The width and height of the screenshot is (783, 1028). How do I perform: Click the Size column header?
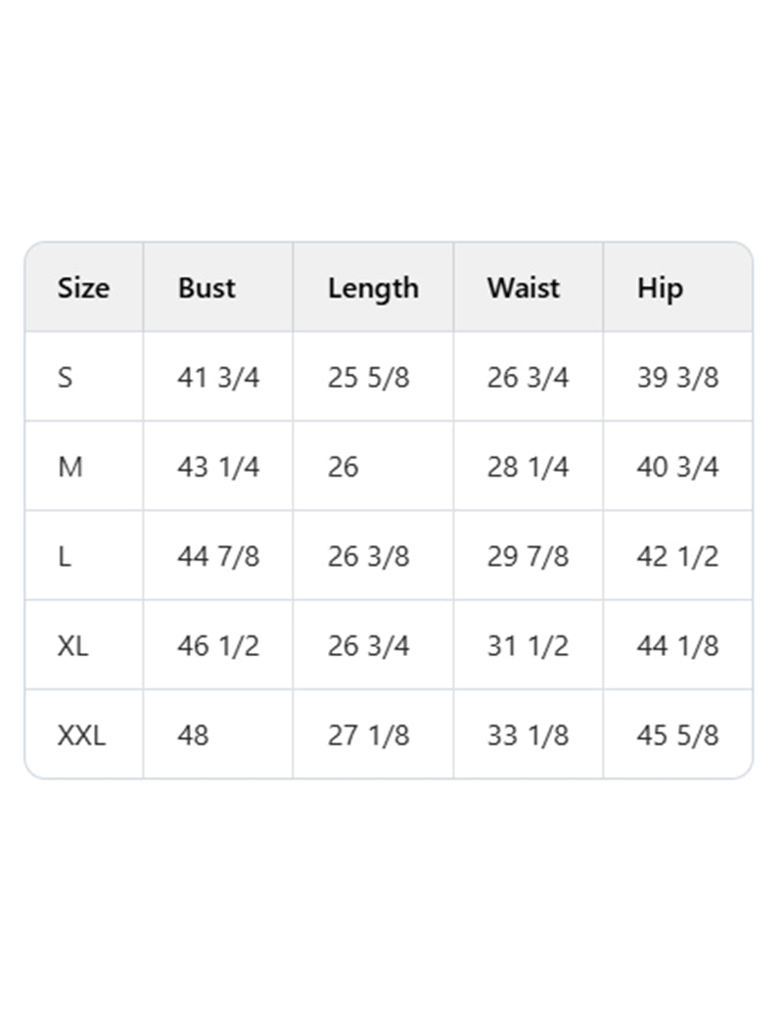(x=83, y=288)
